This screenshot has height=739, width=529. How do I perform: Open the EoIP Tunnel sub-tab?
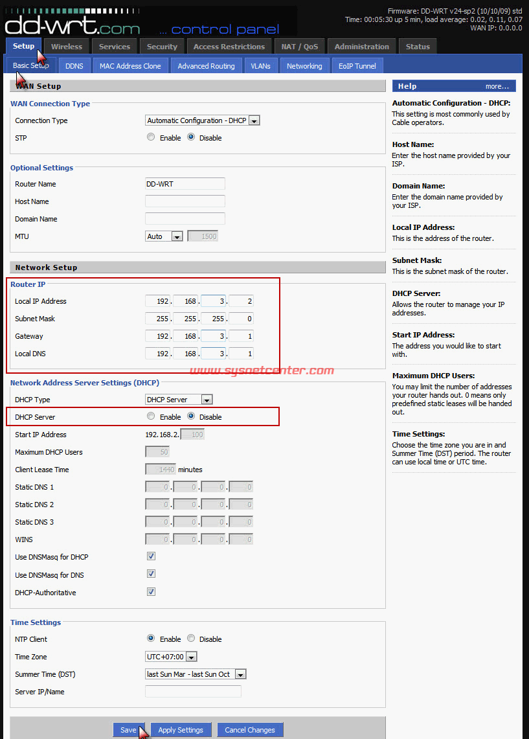[x=357, y=66]
